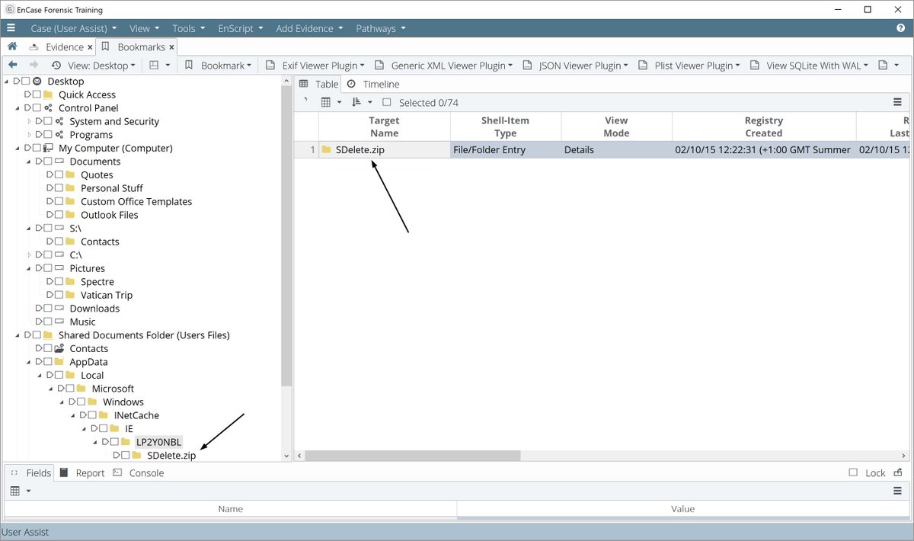
Task: Click the home icon on the tab bar
Action: coord(11,46)
